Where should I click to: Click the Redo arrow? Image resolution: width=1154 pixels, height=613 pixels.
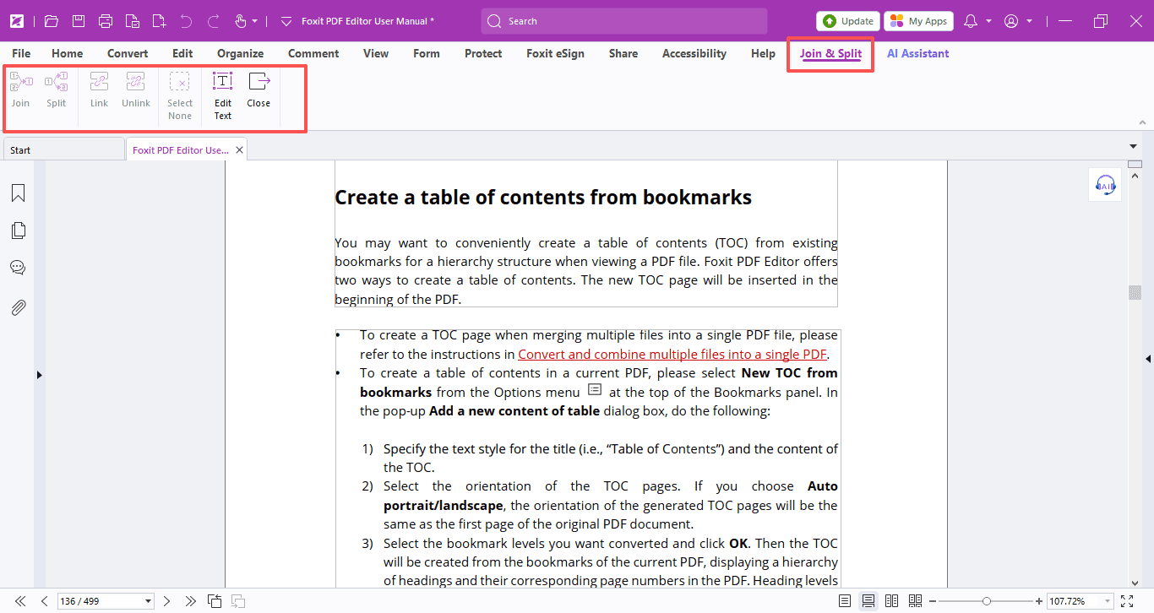[x=213, y=21]
